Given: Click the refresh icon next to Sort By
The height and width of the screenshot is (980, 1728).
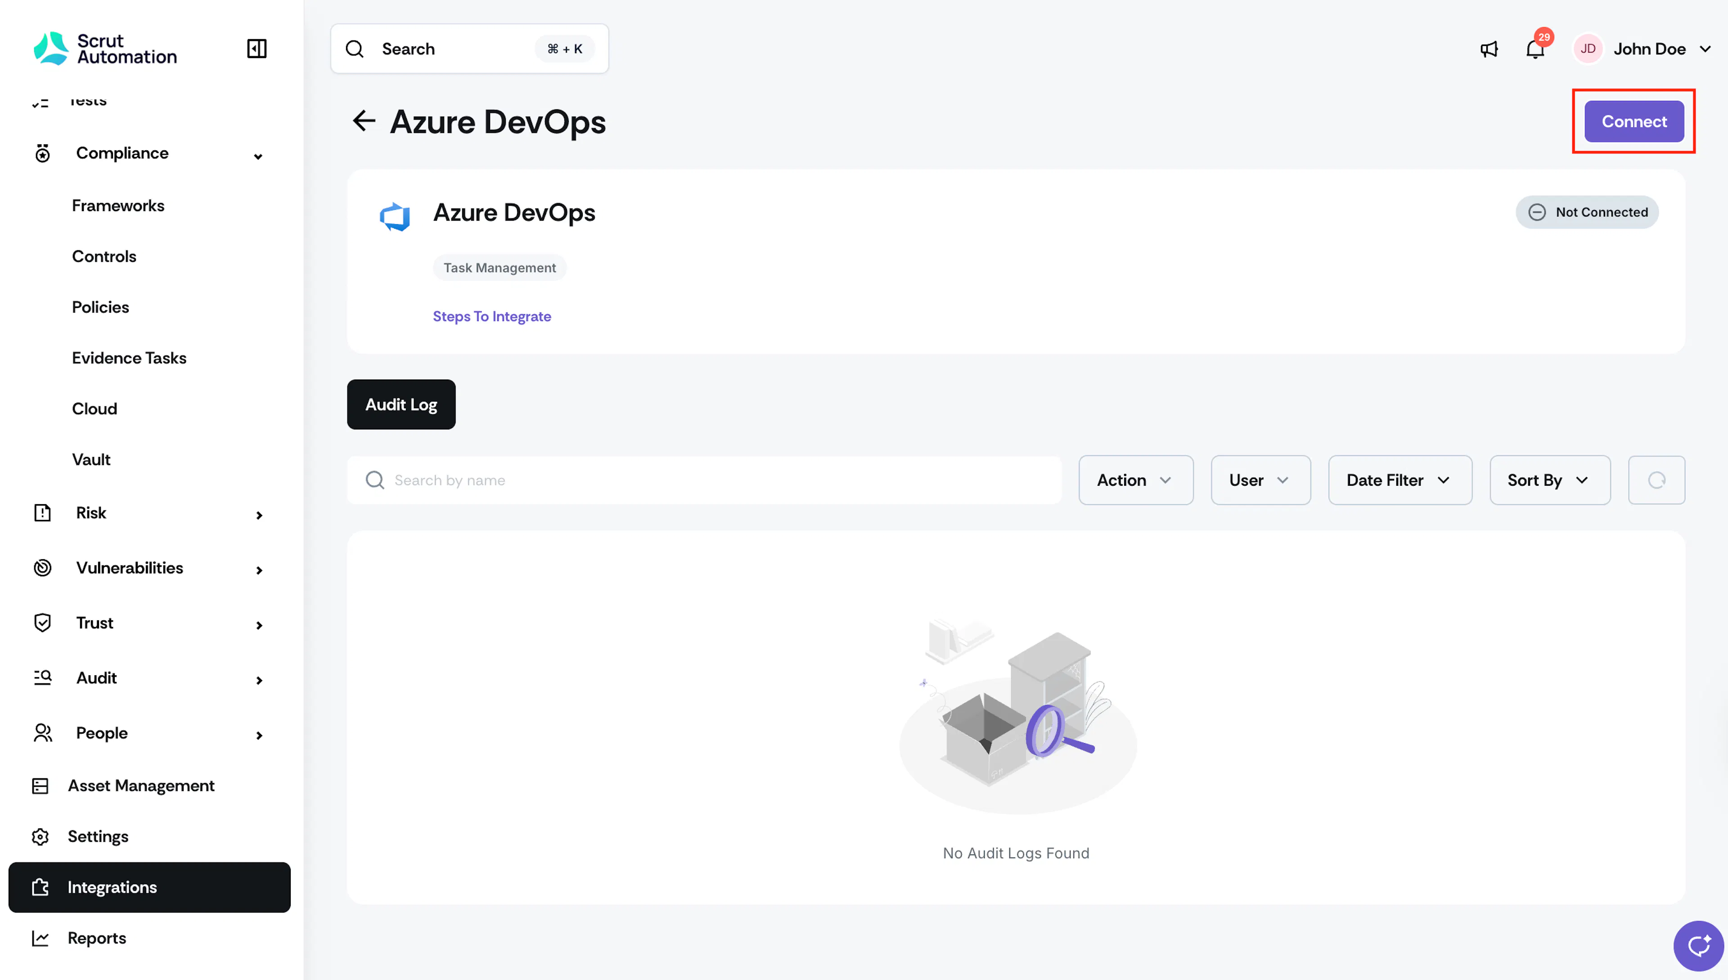Looking at the screenshot, I should coord(1656,480).
